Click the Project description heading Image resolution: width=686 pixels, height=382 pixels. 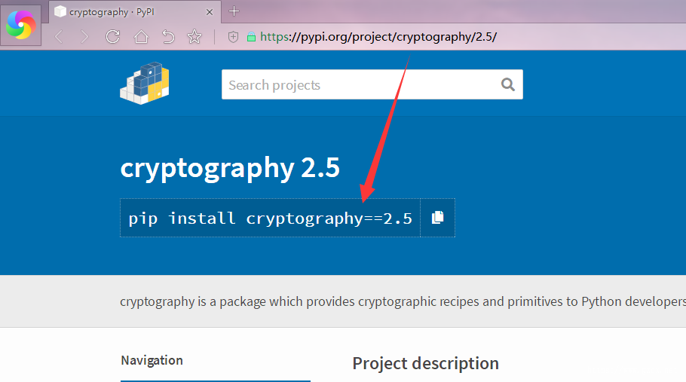426,364
